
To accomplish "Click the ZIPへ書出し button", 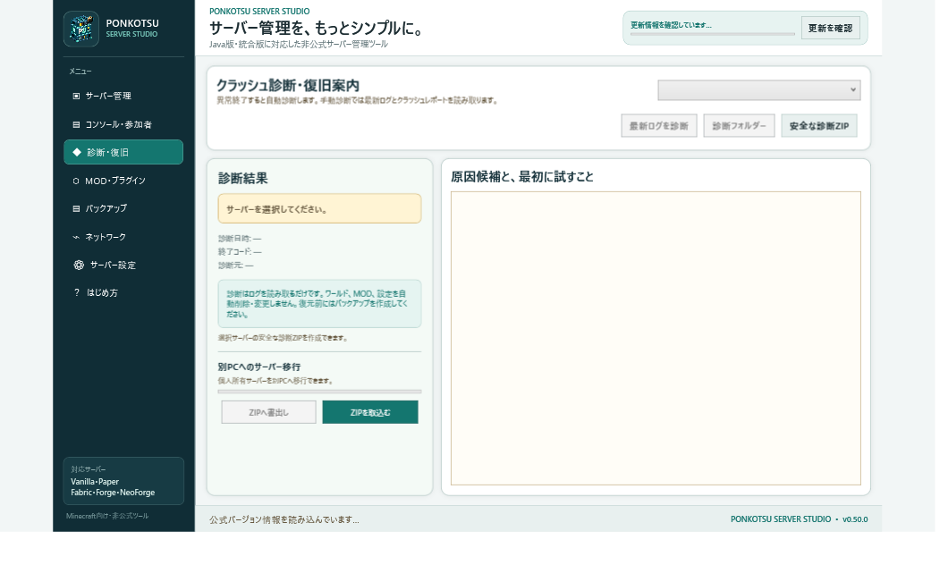I will (268, 412).
